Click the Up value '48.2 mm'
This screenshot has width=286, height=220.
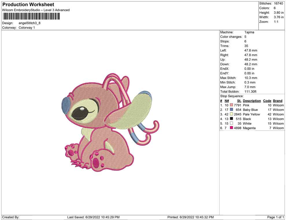251,59
